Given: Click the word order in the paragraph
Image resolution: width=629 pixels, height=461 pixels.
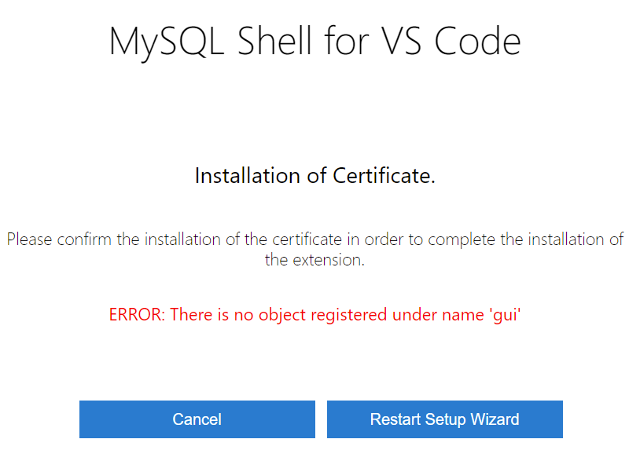Looking at the screenshot, I should (384, 240).
